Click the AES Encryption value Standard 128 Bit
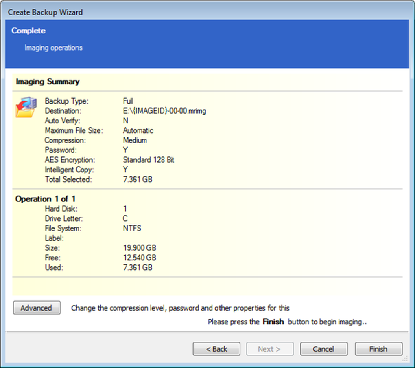 pos(149,160)
